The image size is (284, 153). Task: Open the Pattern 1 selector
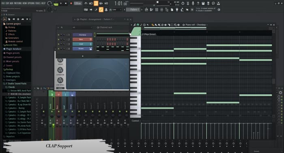point(133,10)
